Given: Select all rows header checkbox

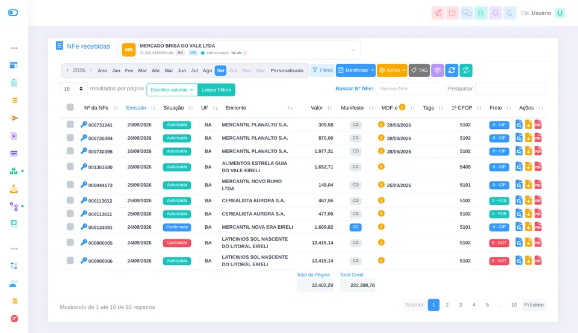Looking at the screenshot, I should coord(70,107).
